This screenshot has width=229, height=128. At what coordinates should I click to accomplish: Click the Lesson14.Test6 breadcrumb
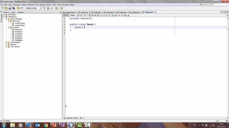tap(71, 118)
